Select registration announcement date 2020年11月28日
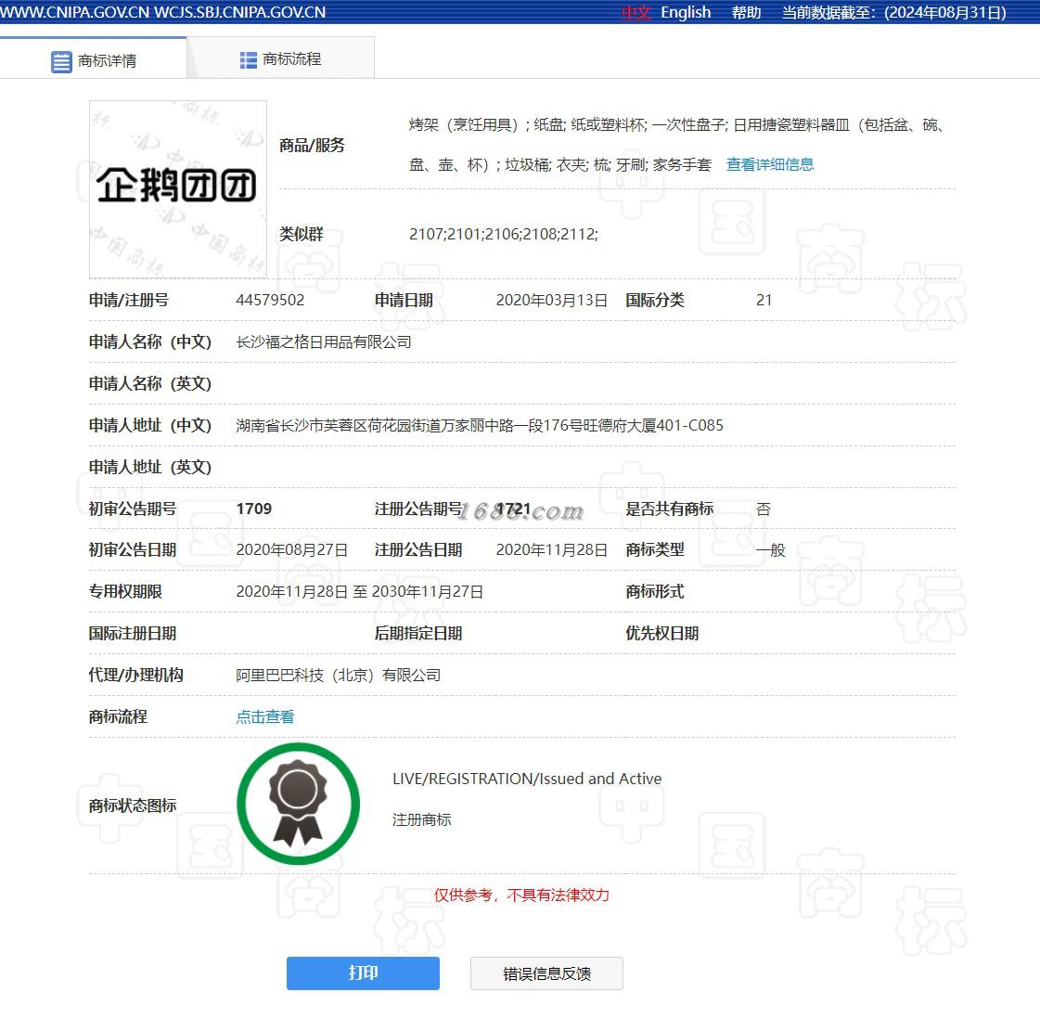 tap(552, 550)
